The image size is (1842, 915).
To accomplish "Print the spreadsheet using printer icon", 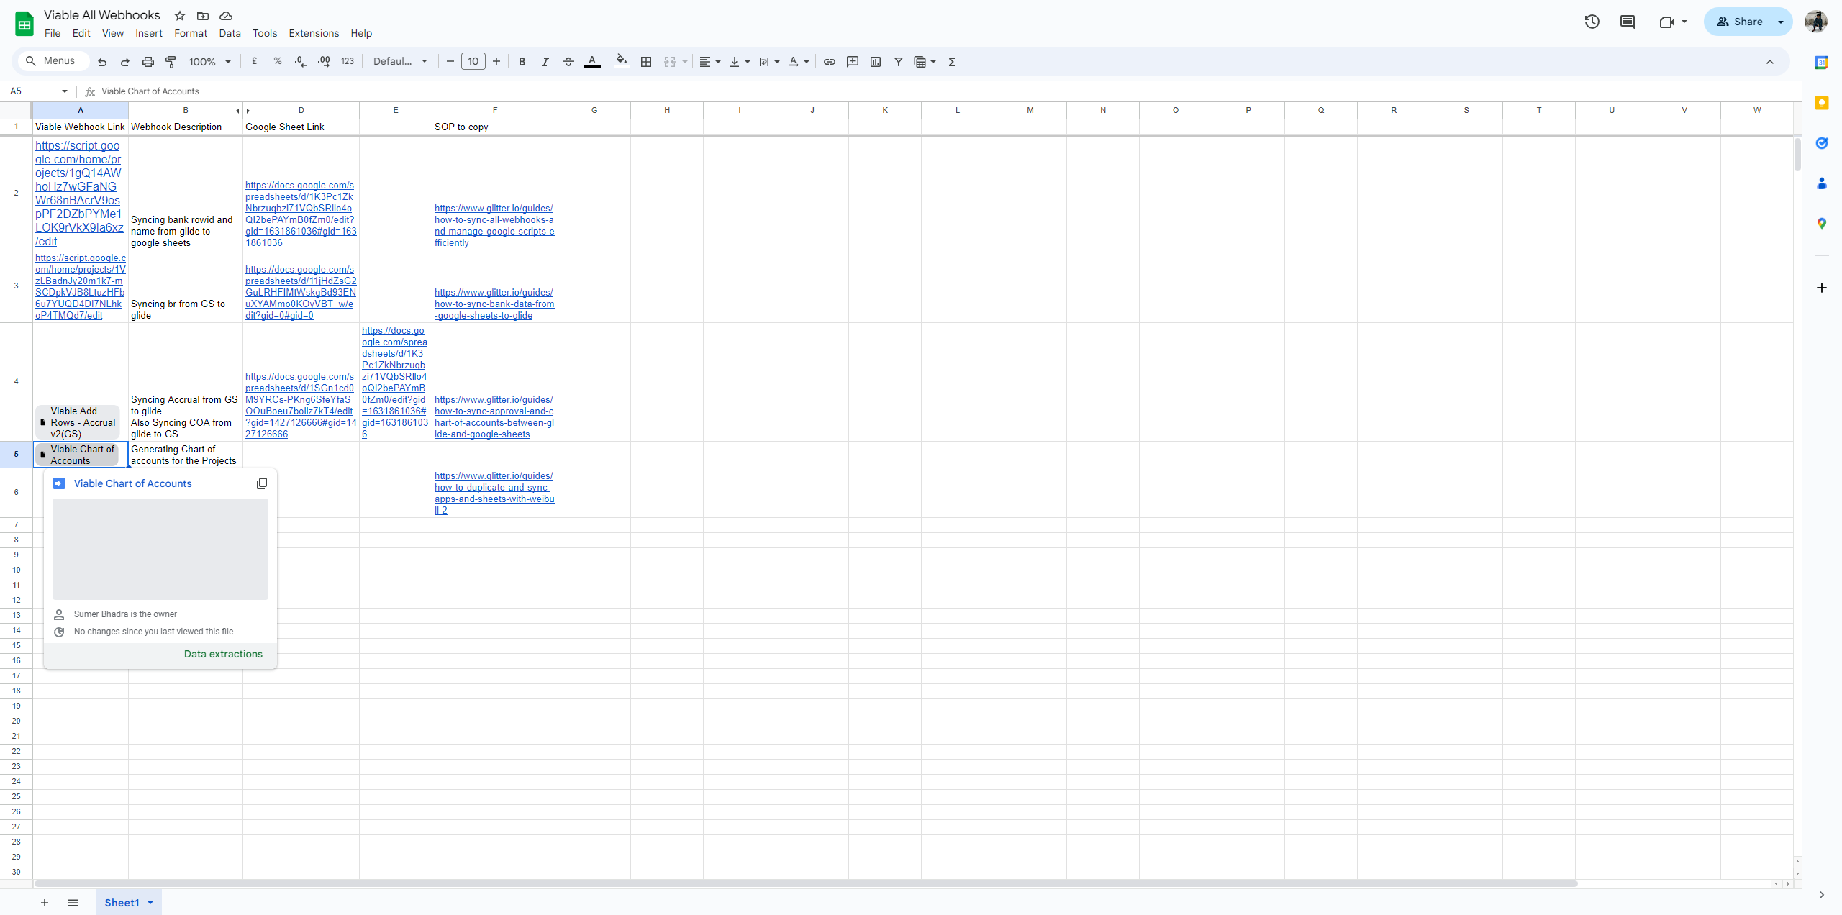I will pyautogui.click(x=148, y=62).
